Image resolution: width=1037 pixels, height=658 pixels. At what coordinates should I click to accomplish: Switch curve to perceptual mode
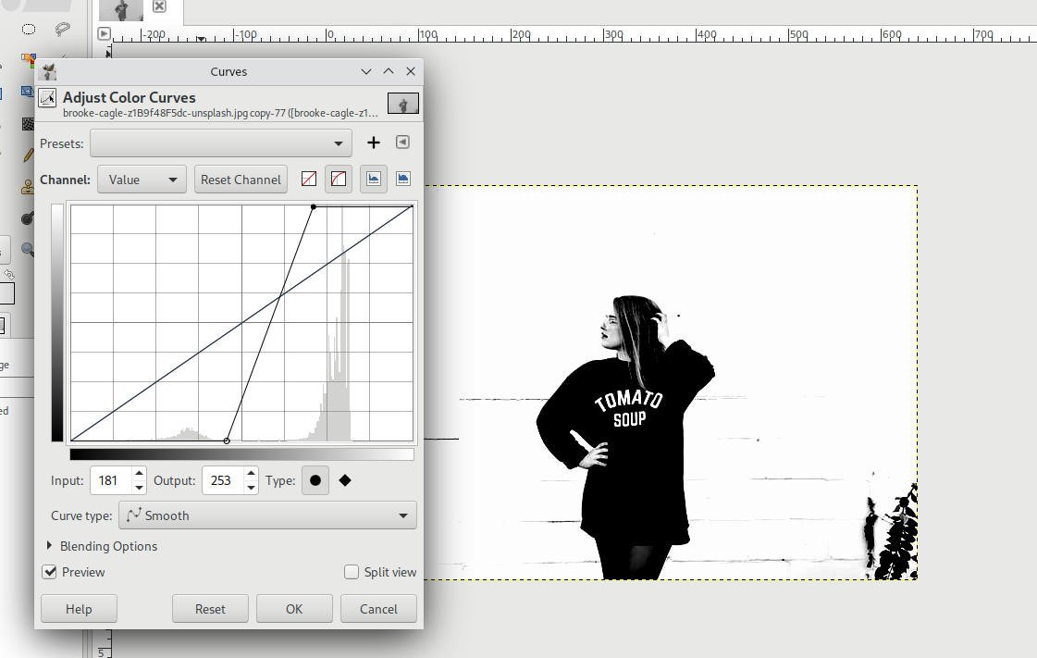[x=339, y=180]
